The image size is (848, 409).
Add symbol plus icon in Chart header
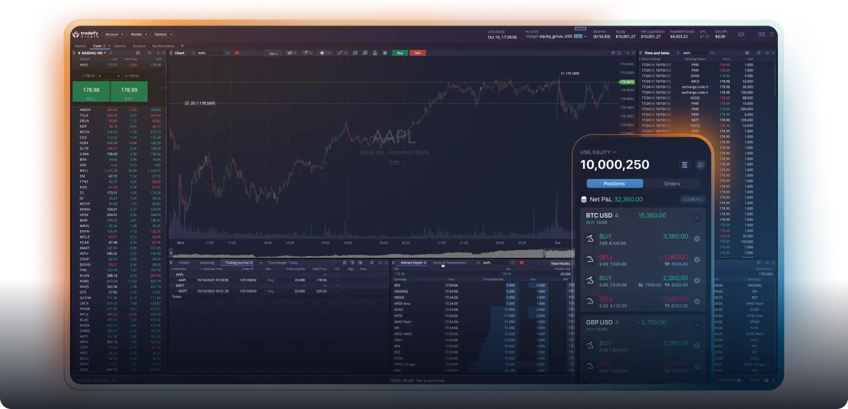click(x=193, y=53)
